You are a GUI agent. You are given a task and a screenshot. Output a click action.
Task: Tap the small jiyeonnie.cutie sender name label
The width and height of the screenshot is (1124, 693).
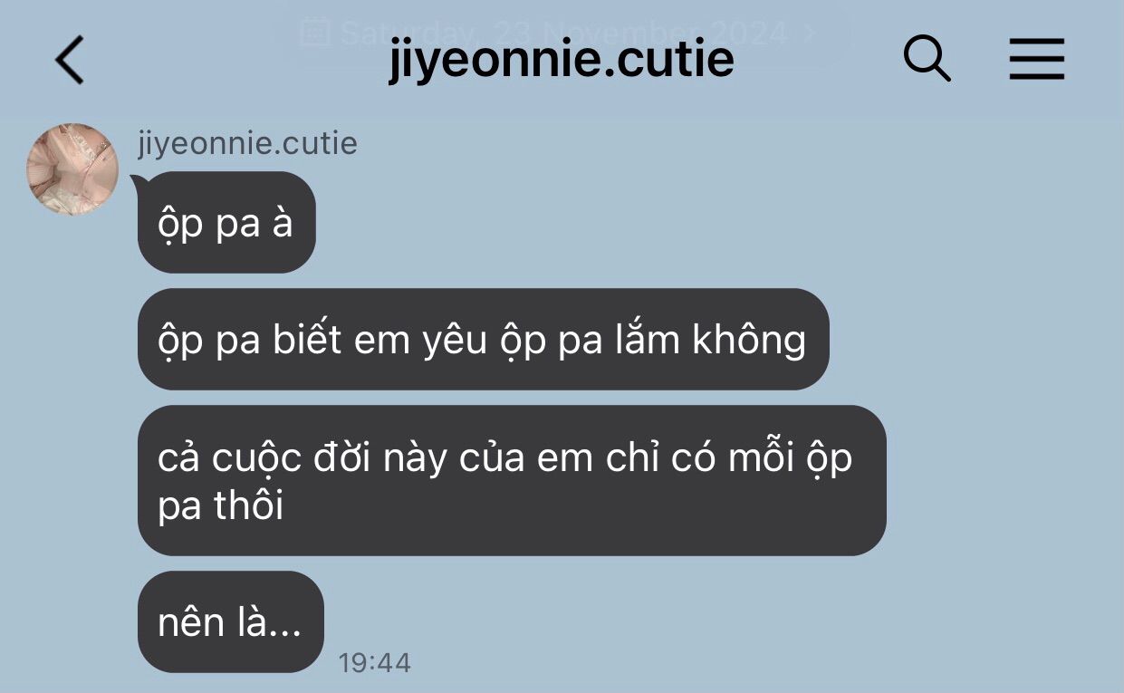point(247,143)
